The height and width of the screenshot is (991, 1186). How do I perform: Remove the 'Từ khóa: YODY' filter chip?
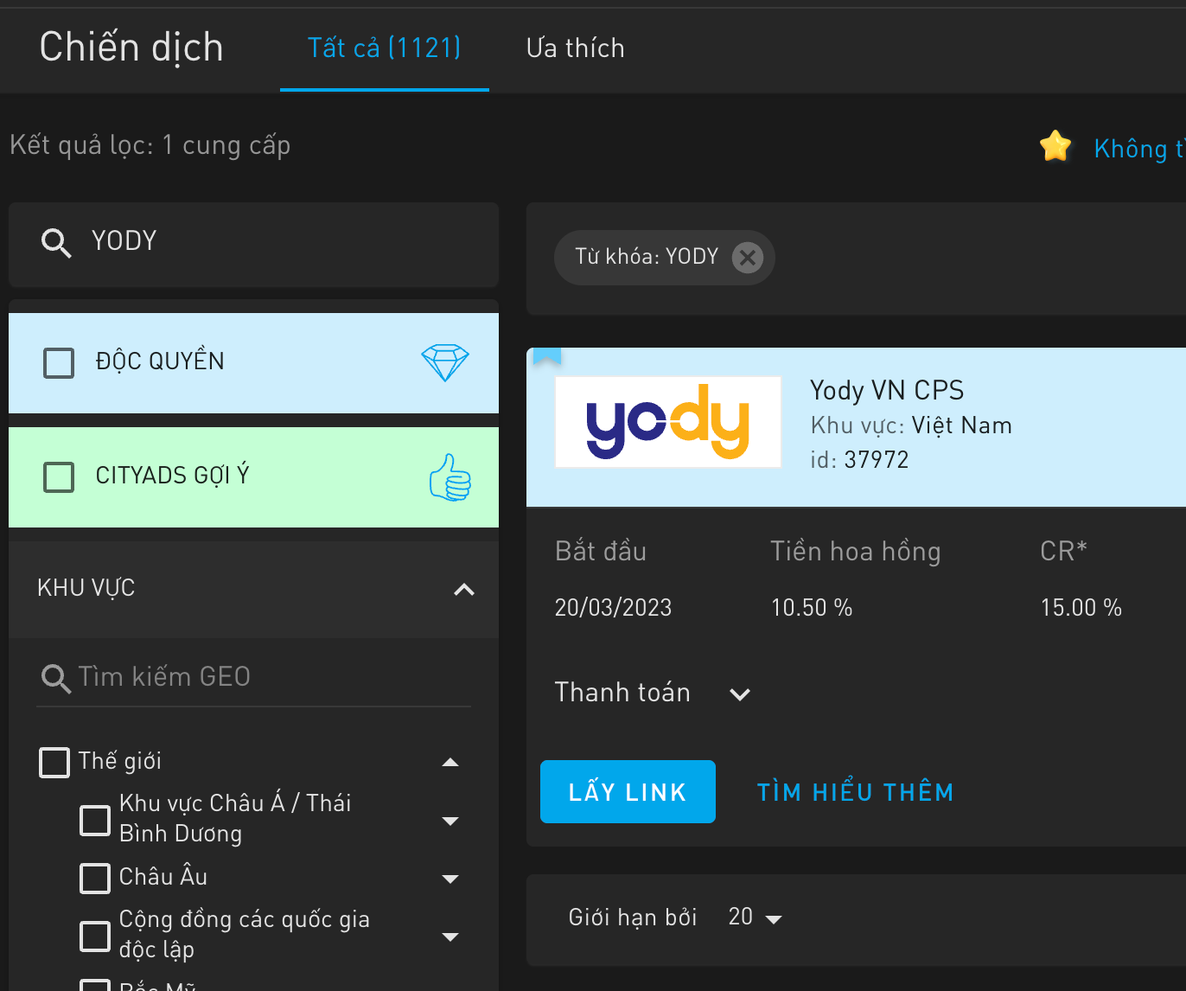[748, 257]
